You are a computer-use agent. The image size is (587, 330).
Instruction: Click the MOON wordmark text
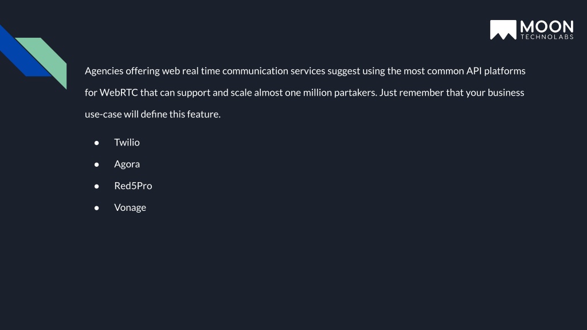pyautogui.click(x=547, y=27)
